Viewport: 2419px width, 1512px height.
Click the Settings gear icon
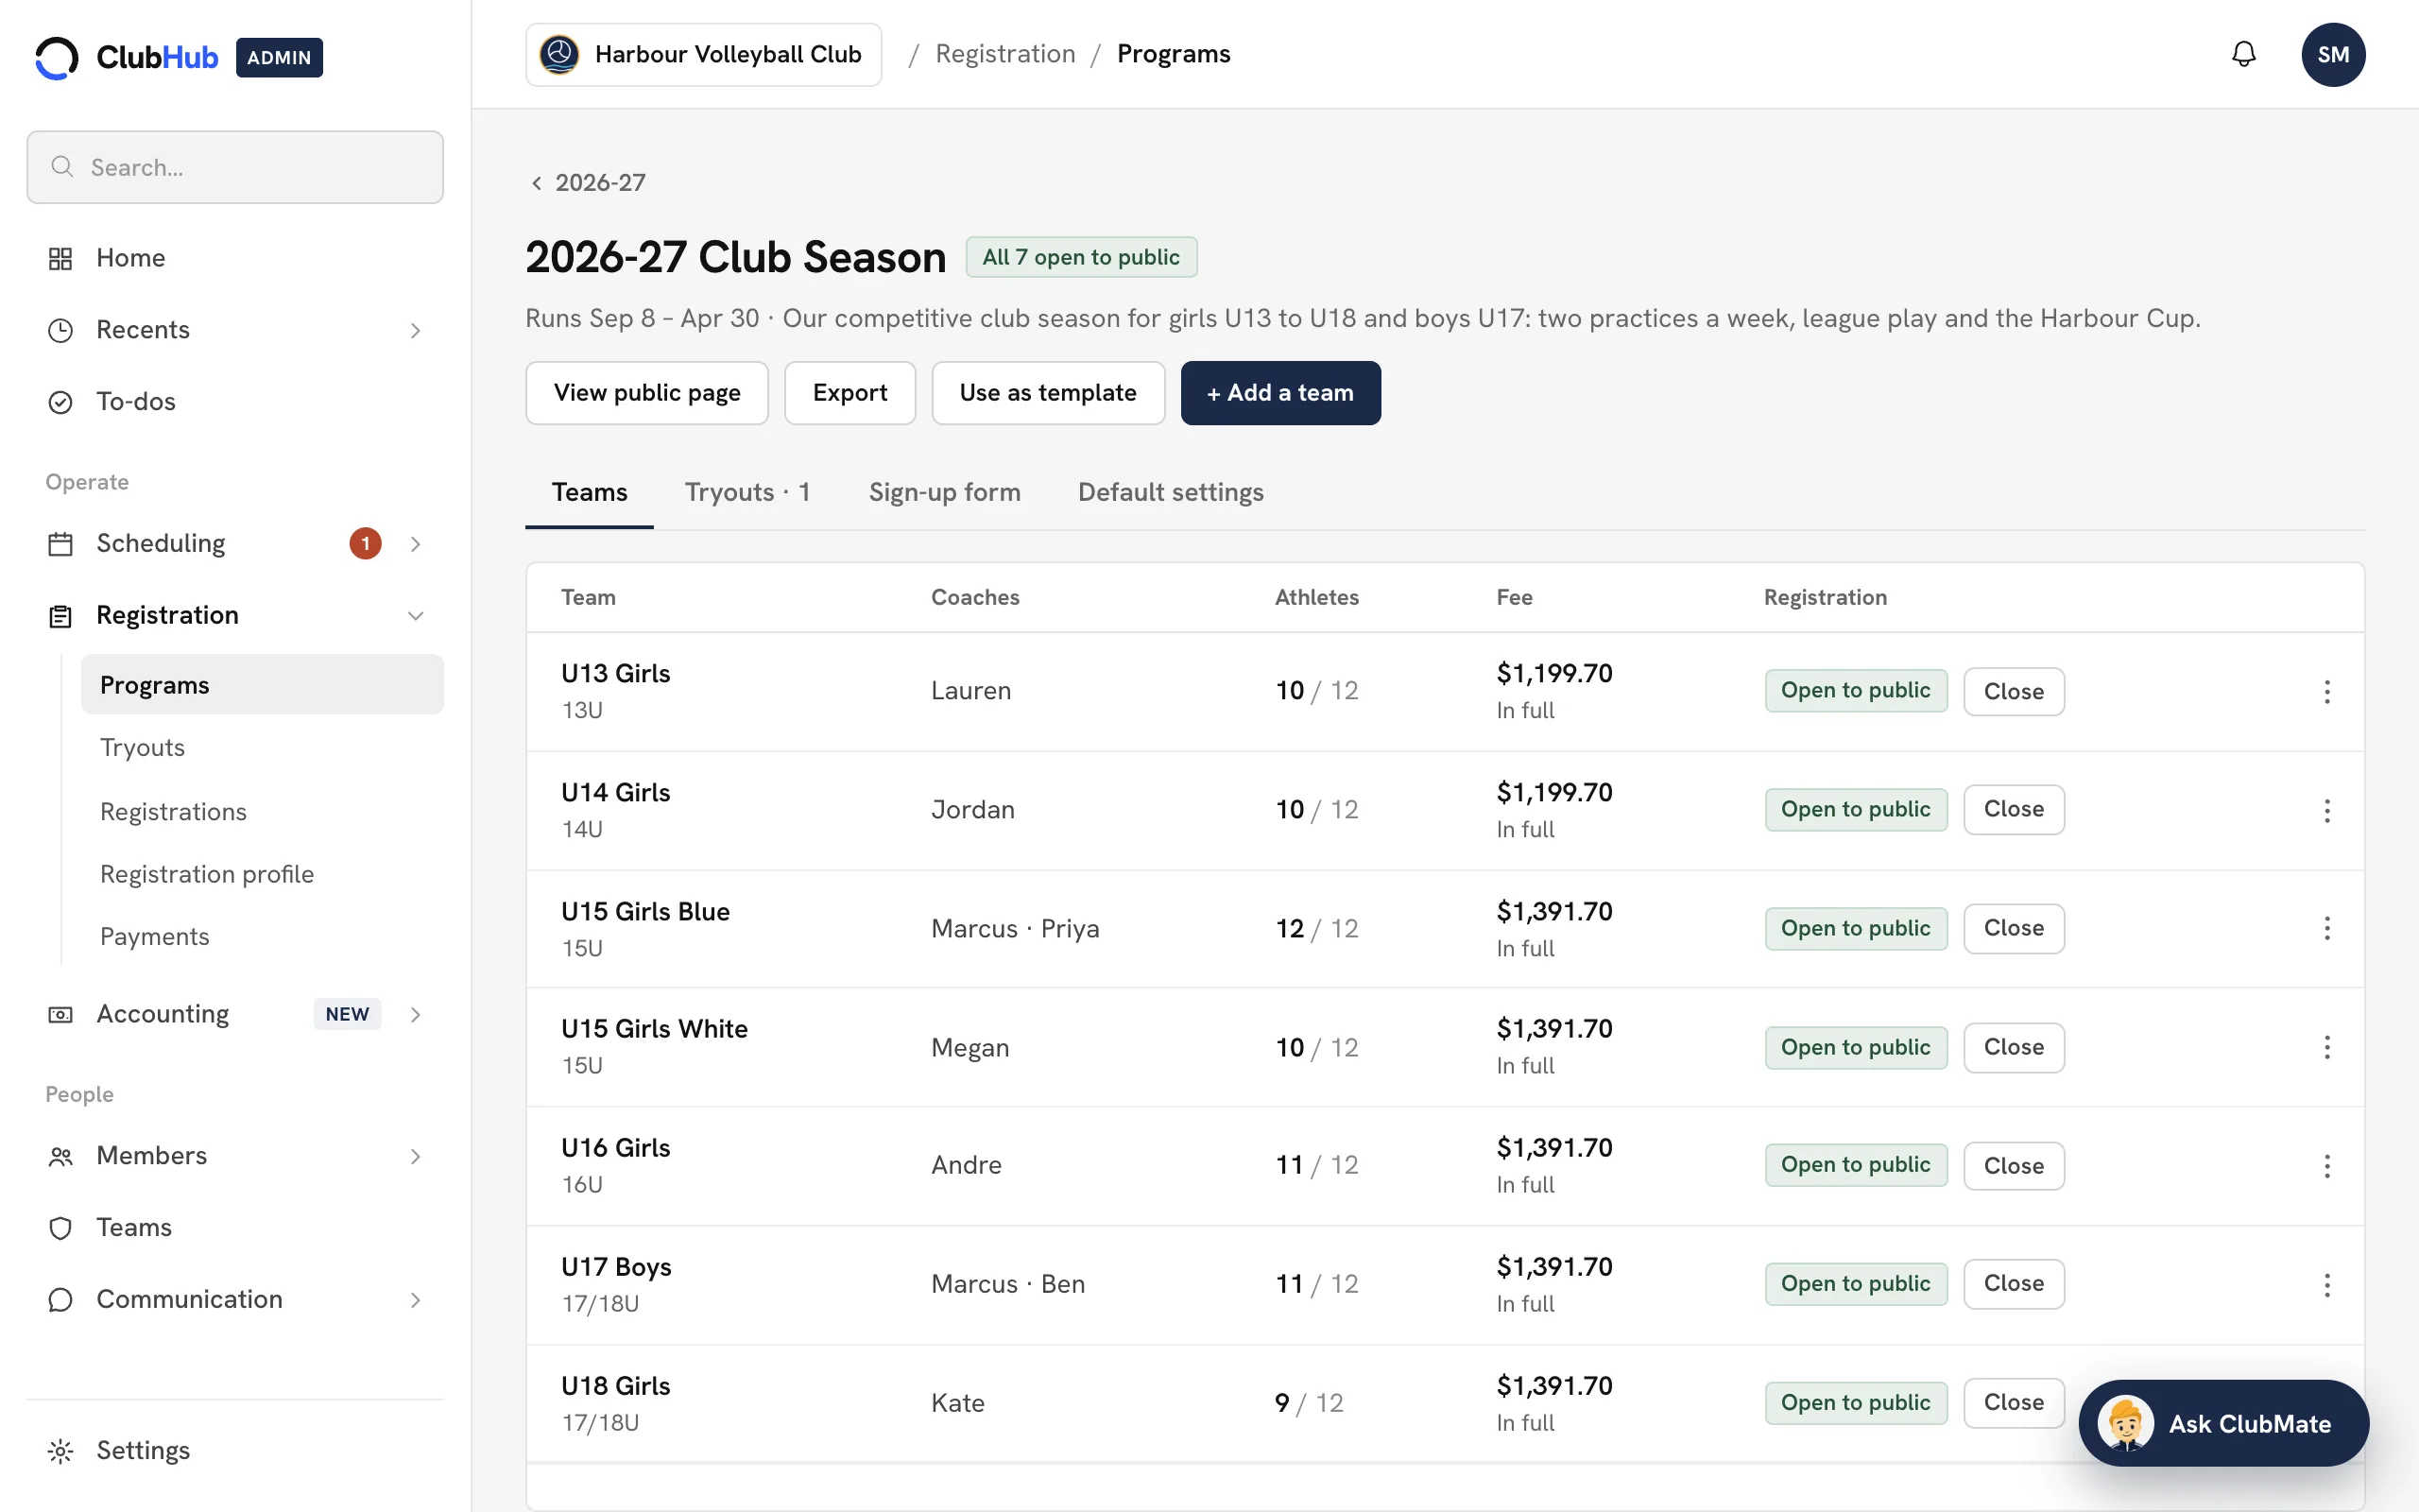coord(60,1451)
